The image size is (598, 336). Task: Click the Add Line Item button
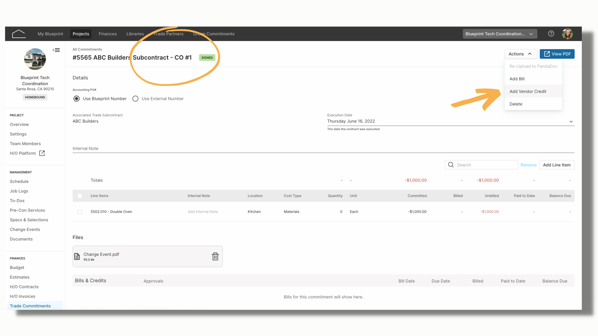pyautogui.click(x=557, y=165)
